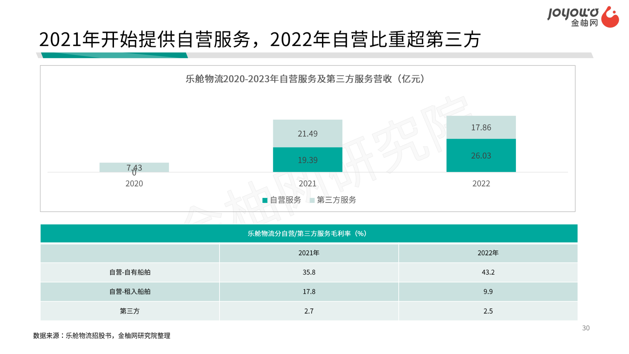Viewport: 629px width, 354px height.
Task: Click the 2021 third-party bar labeled 21.49
Action: point(308,133)
